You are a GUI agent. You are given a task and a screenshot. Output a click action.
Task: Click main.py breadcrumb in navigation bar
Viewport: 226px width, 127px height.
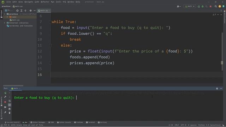click(x=18, y=6)
